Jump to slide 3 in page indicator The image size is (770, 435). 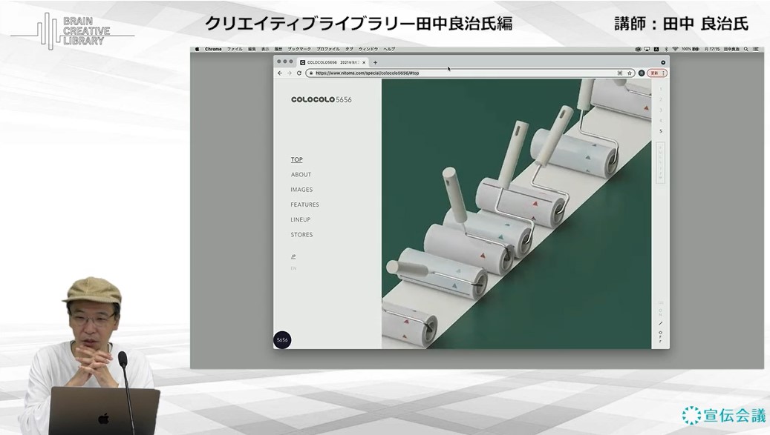pos(661,110)
